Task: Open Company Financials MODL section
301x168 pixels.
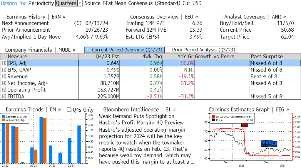Action: [40, 50]
